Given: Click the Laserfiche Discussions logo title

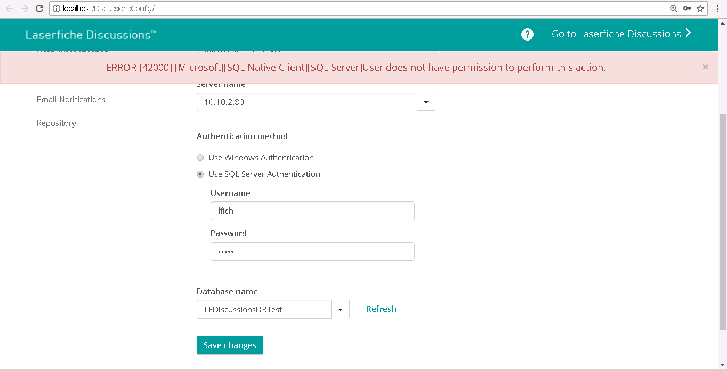Looking at the screenshot, I should point(91,35).
